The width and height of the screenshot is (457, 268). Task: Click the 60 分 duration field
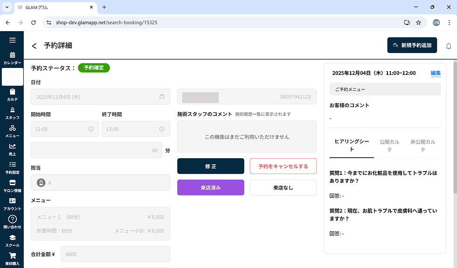(97, 150)
